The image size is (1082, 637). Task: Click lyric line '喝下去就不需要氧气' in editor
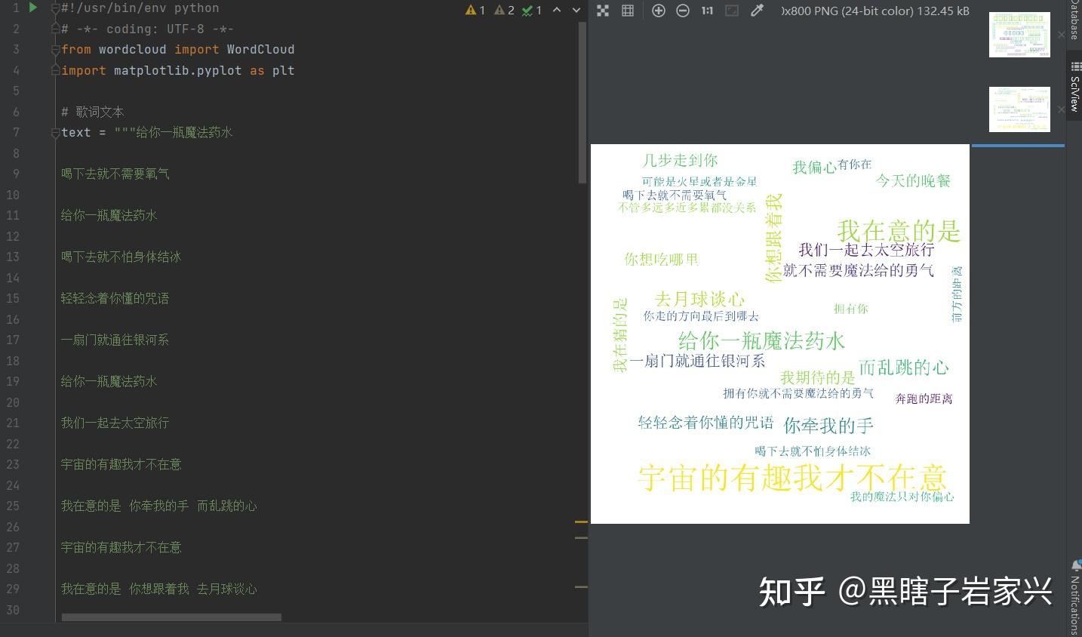tap(115, 174)
